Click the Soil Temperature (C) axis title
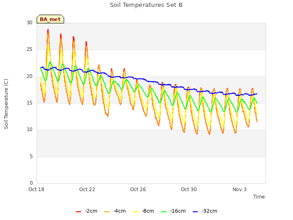Image resolution: width=293 pixels, height=220 pixels. [x=6, y=104]
